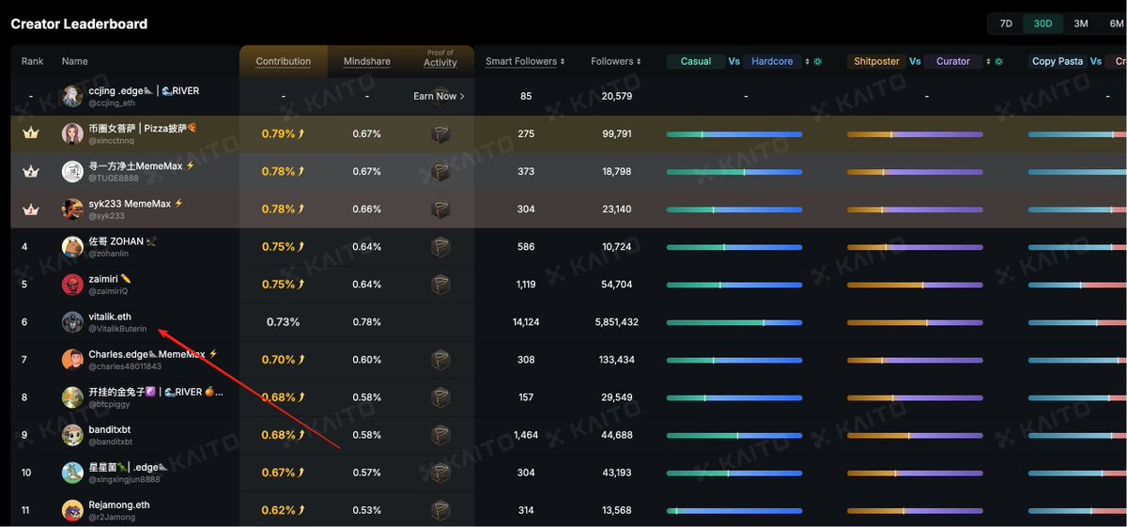Switch time range to 7D
Viewport: 1127px width, 527px height.
click(x=1006, y=23)
